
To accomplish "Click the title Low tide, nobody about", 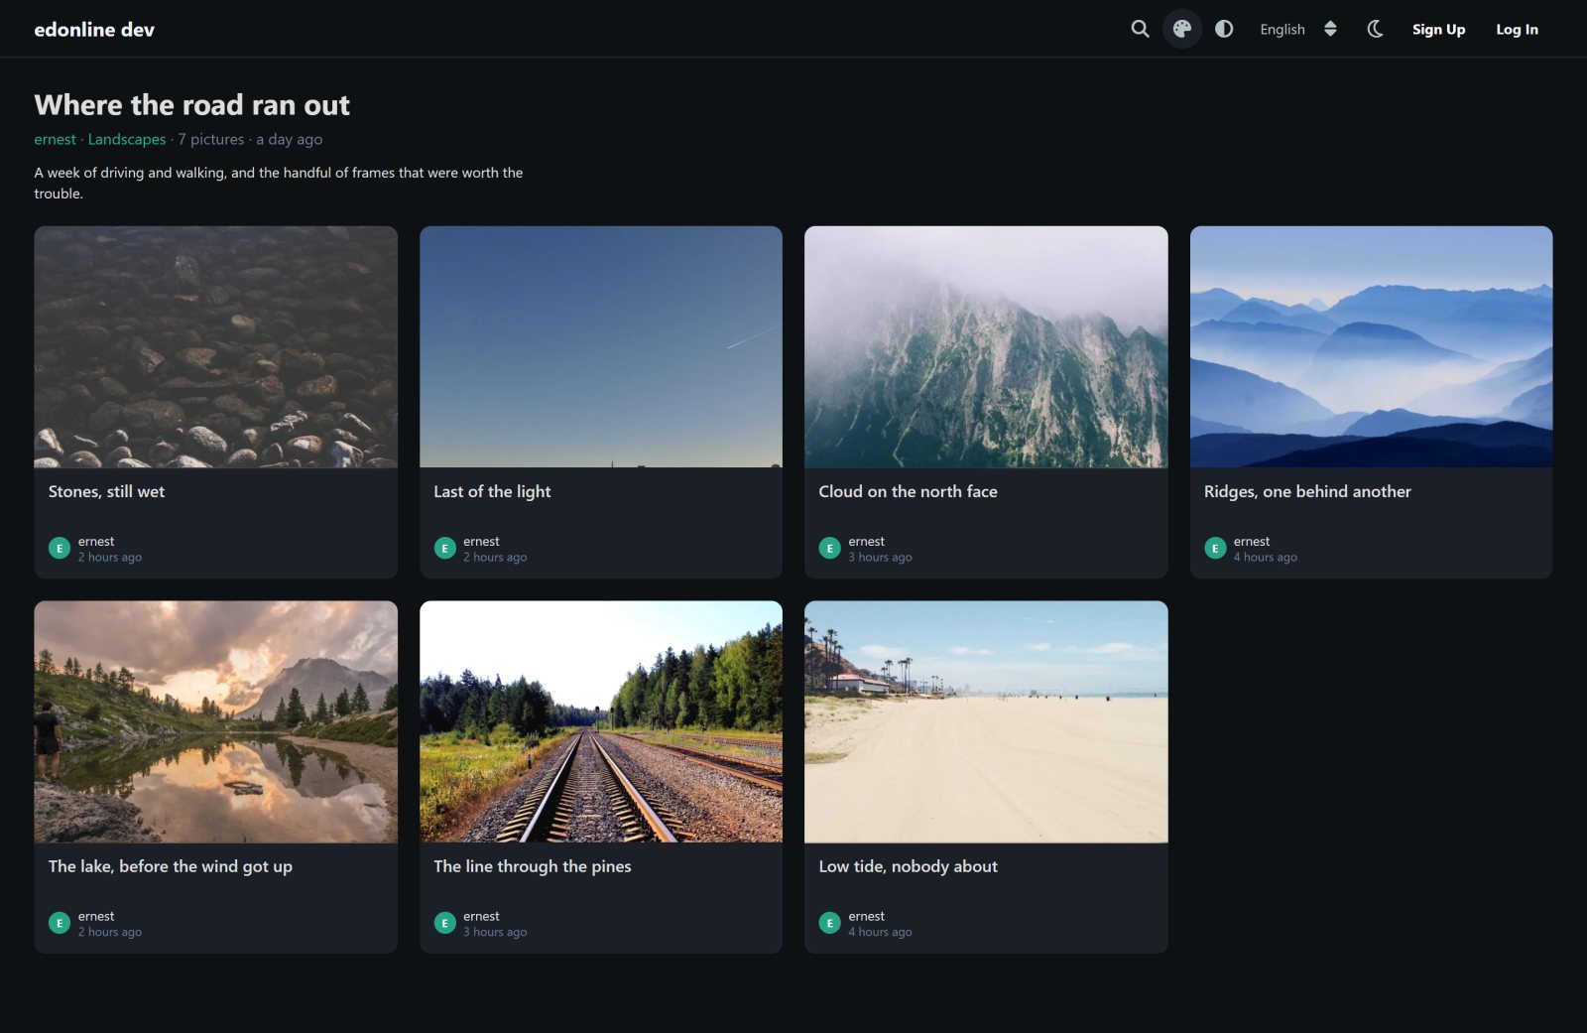I will click(x=908, y=866).
